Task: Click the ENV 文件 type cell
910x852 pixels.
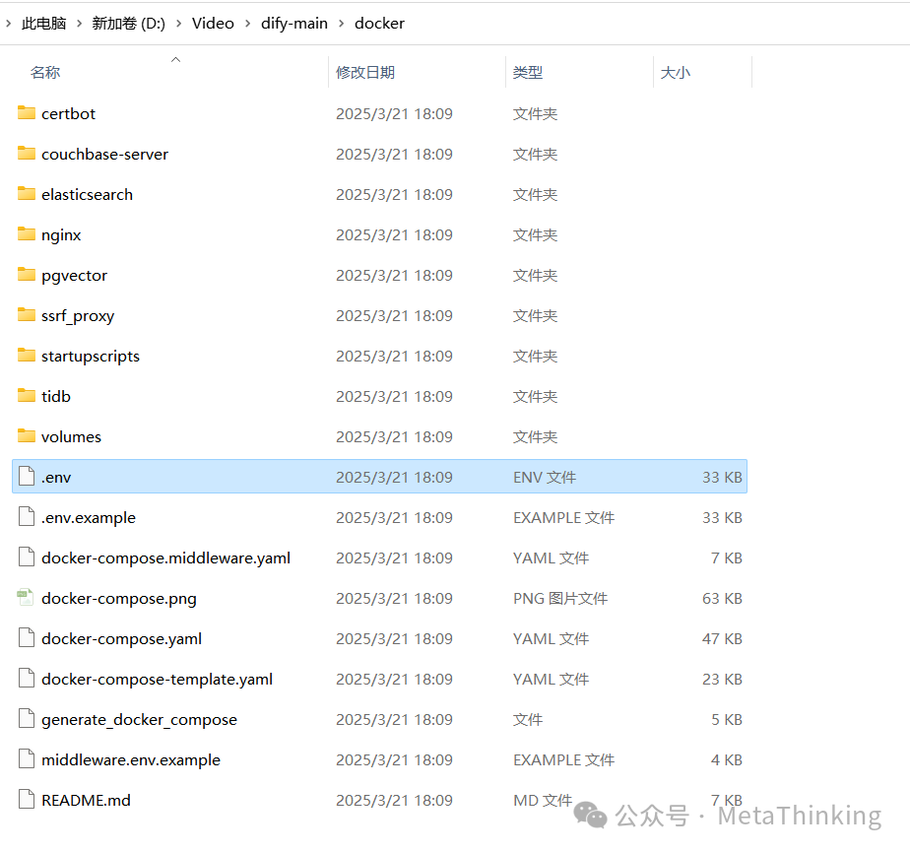Action: click(545, 477)
